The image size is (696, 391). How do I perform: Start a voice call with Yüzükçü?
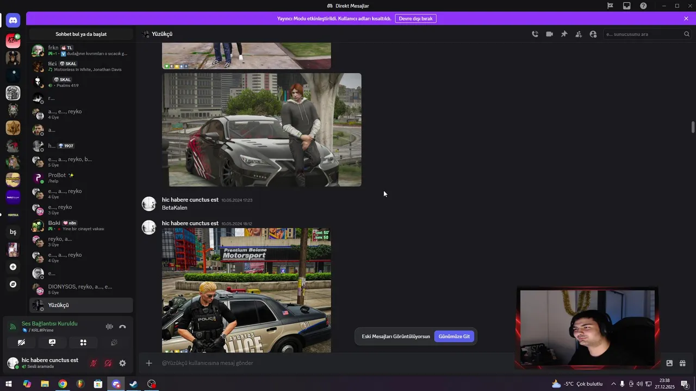pos(535,34)
